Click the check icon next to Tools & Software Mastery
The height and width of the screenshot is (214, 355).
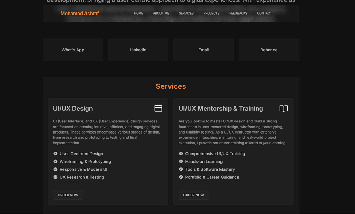[x=181, y=169]
